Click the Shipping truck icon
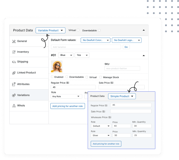 (x=14, y=62)
